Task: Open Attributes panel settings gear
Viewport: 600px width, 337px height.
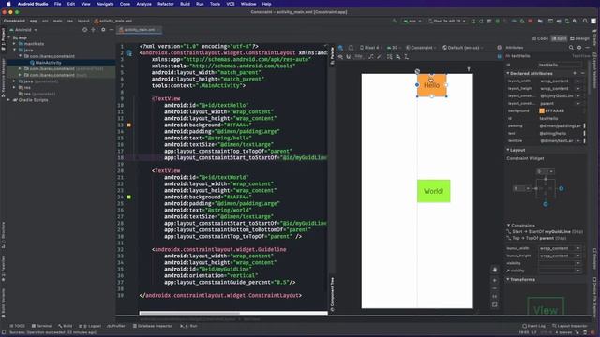Action: tap(579, 48)
